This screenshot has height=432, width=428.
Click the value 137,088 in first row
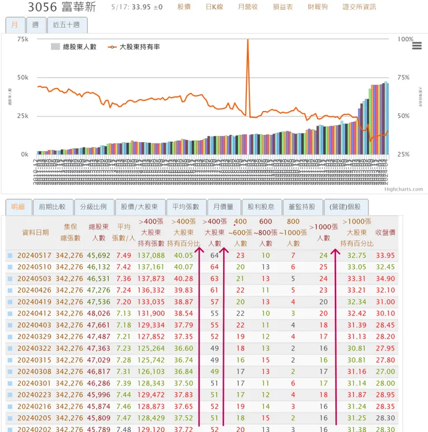(151, 256)
